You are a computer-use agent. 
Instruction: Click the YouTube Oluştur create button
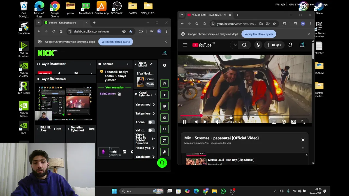click(x=274, y=45)
